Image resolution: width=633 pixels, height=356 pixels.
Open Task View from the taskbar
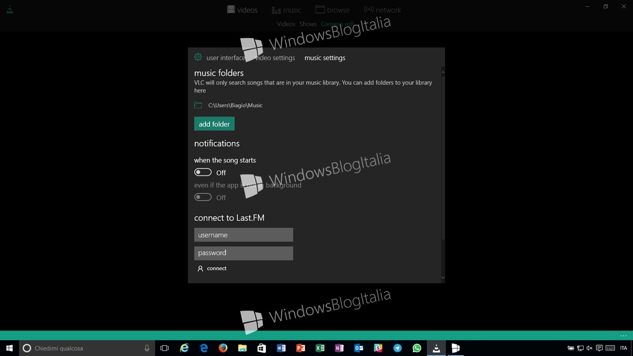click(x=165, y=348)
